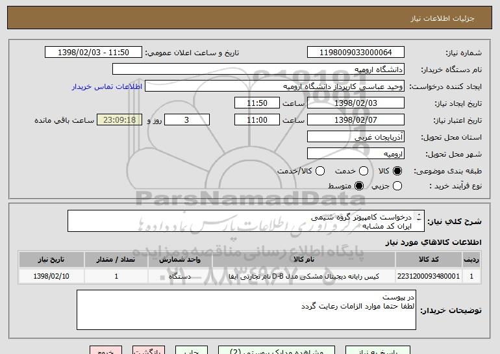Click the remaining time field 23:09:18
Screen dimensions: 500x354
point(119,120)
